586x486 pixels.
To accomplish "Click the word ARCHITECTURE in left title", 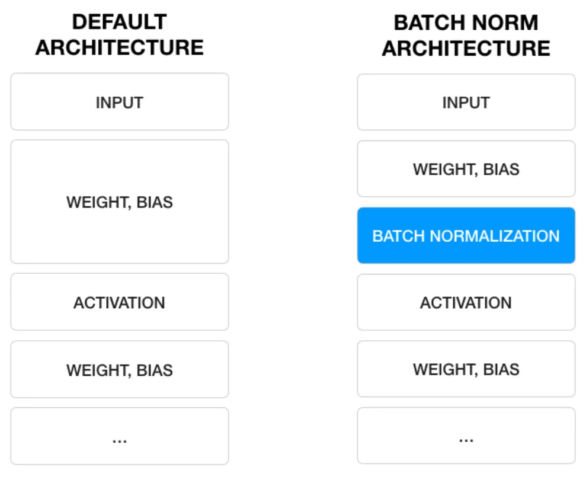I will click(120, 47).
